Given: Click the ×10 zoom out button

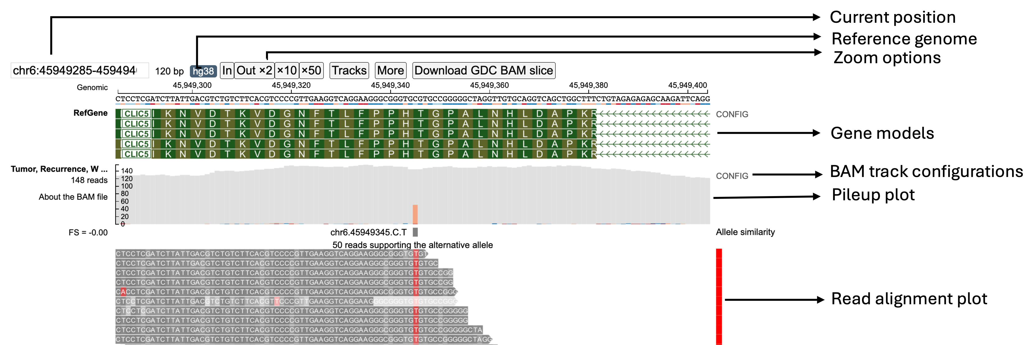Looking at the screenshot, I should coord(287,71).
